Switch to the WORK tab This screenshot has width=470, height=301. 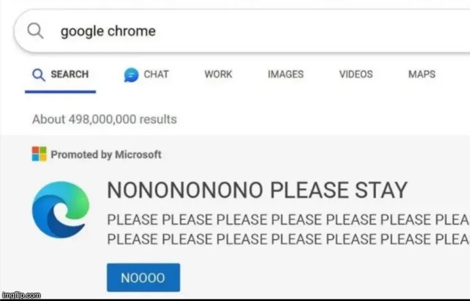point(218,74)
